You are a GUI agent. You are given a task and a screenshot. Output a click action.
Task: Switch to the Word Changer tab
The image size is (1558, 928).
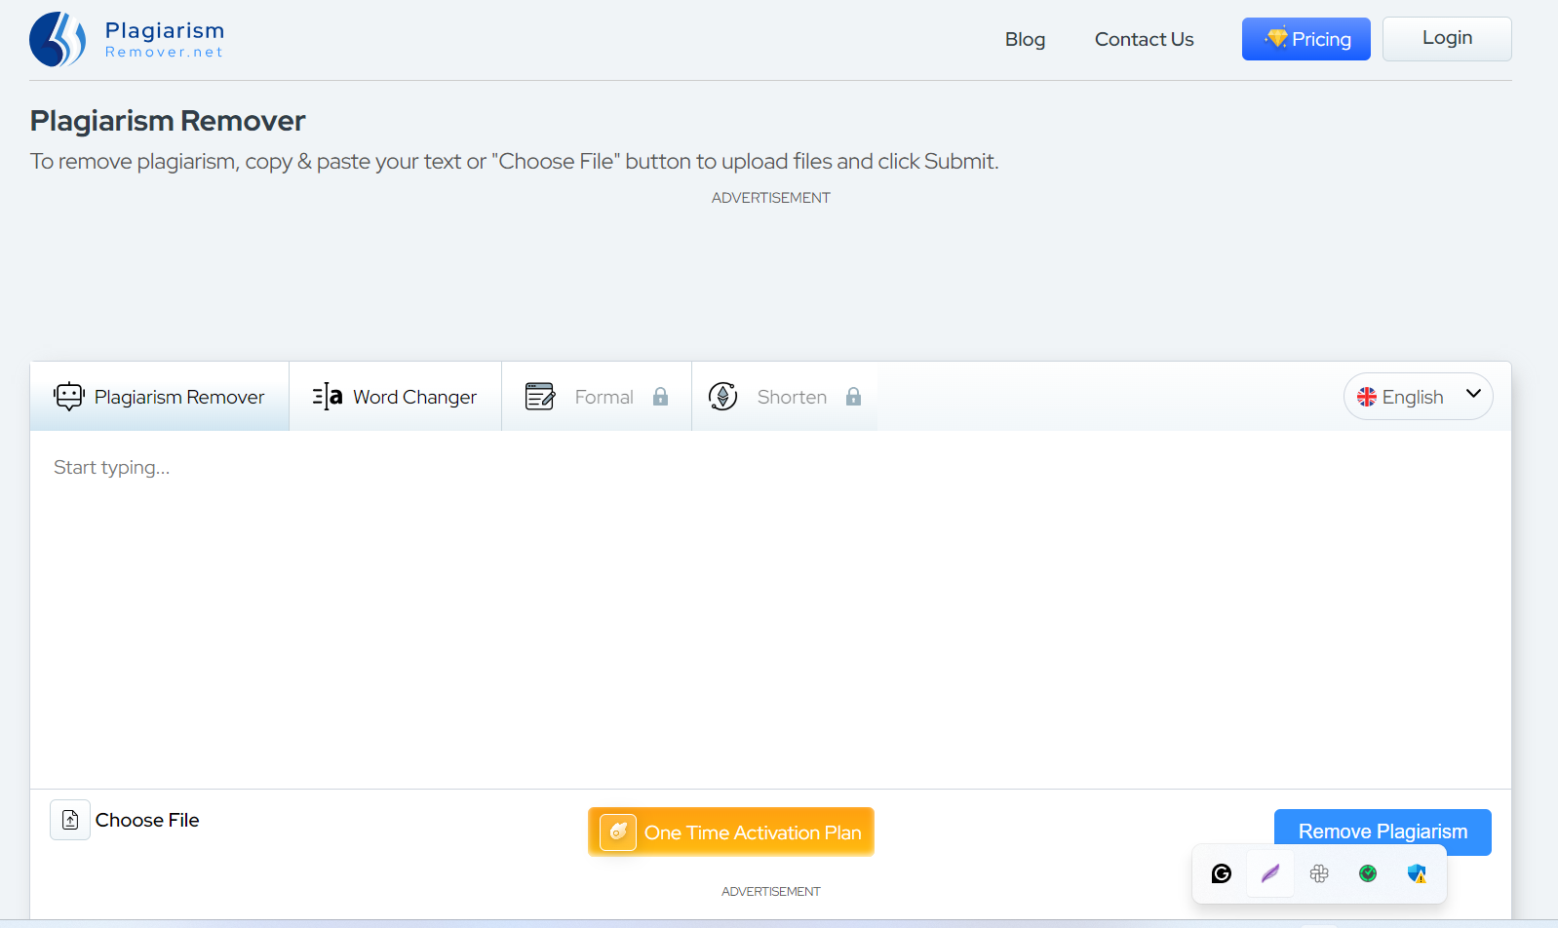(395, 397)
